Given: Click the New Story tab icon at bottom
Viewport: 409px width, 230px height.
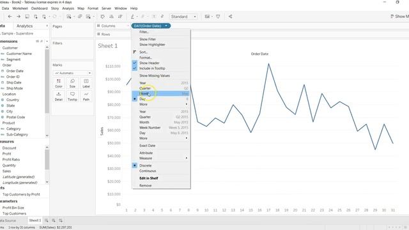Looking at the screenshot, I should [x=61, y=220].
